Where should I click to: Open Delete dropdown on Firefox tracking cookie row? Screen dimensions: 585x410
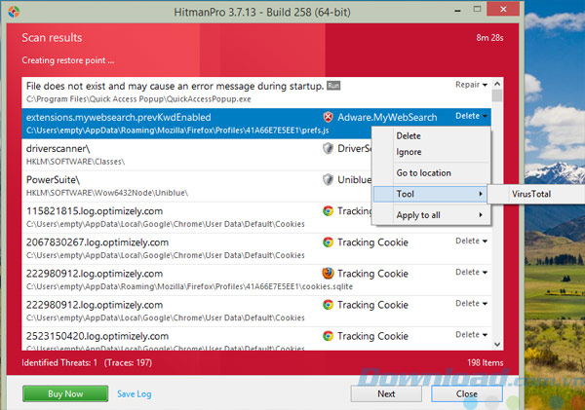pos(471,273)
